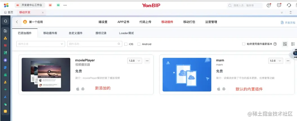Open the mam plugin thumbnail
Image resolution: width=297 pixels, height=121 pixels.
[x=187, y=75]
